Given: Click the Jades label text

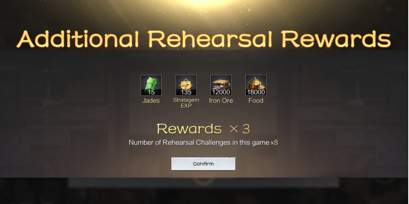Looking at the screenshot, I should pos(151,101).
